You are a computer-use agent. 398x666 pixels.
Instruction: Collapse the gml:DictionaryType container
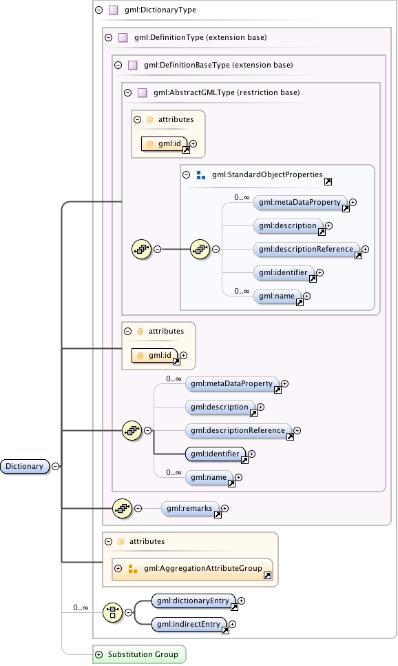pyautogui.click(x=99, y=10)
